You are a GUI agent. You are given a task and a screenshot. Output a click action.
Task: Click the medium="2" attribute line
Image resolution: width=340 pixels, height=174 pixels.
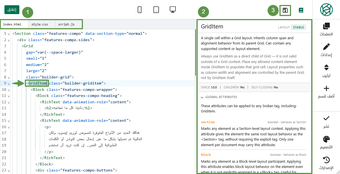pyautogui.click(x=38, y=65)
